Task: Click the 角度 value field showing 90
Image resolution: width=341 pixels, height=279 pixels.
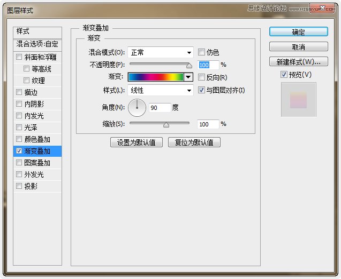Action: pos(160,108)
